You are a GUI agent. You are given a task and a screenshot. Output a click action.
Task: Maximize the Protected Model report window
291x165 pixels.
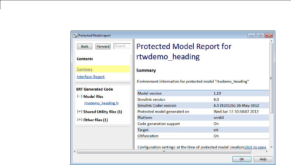(260, 35)
